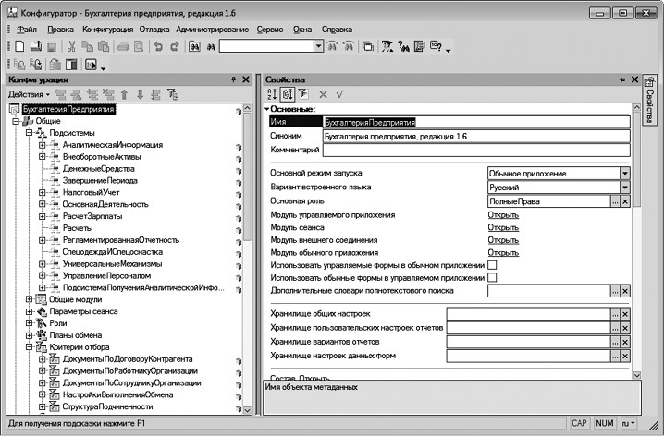Click the Find binoculars icon
This screenshot has height=436, width=664.
[x=194, y=45]
